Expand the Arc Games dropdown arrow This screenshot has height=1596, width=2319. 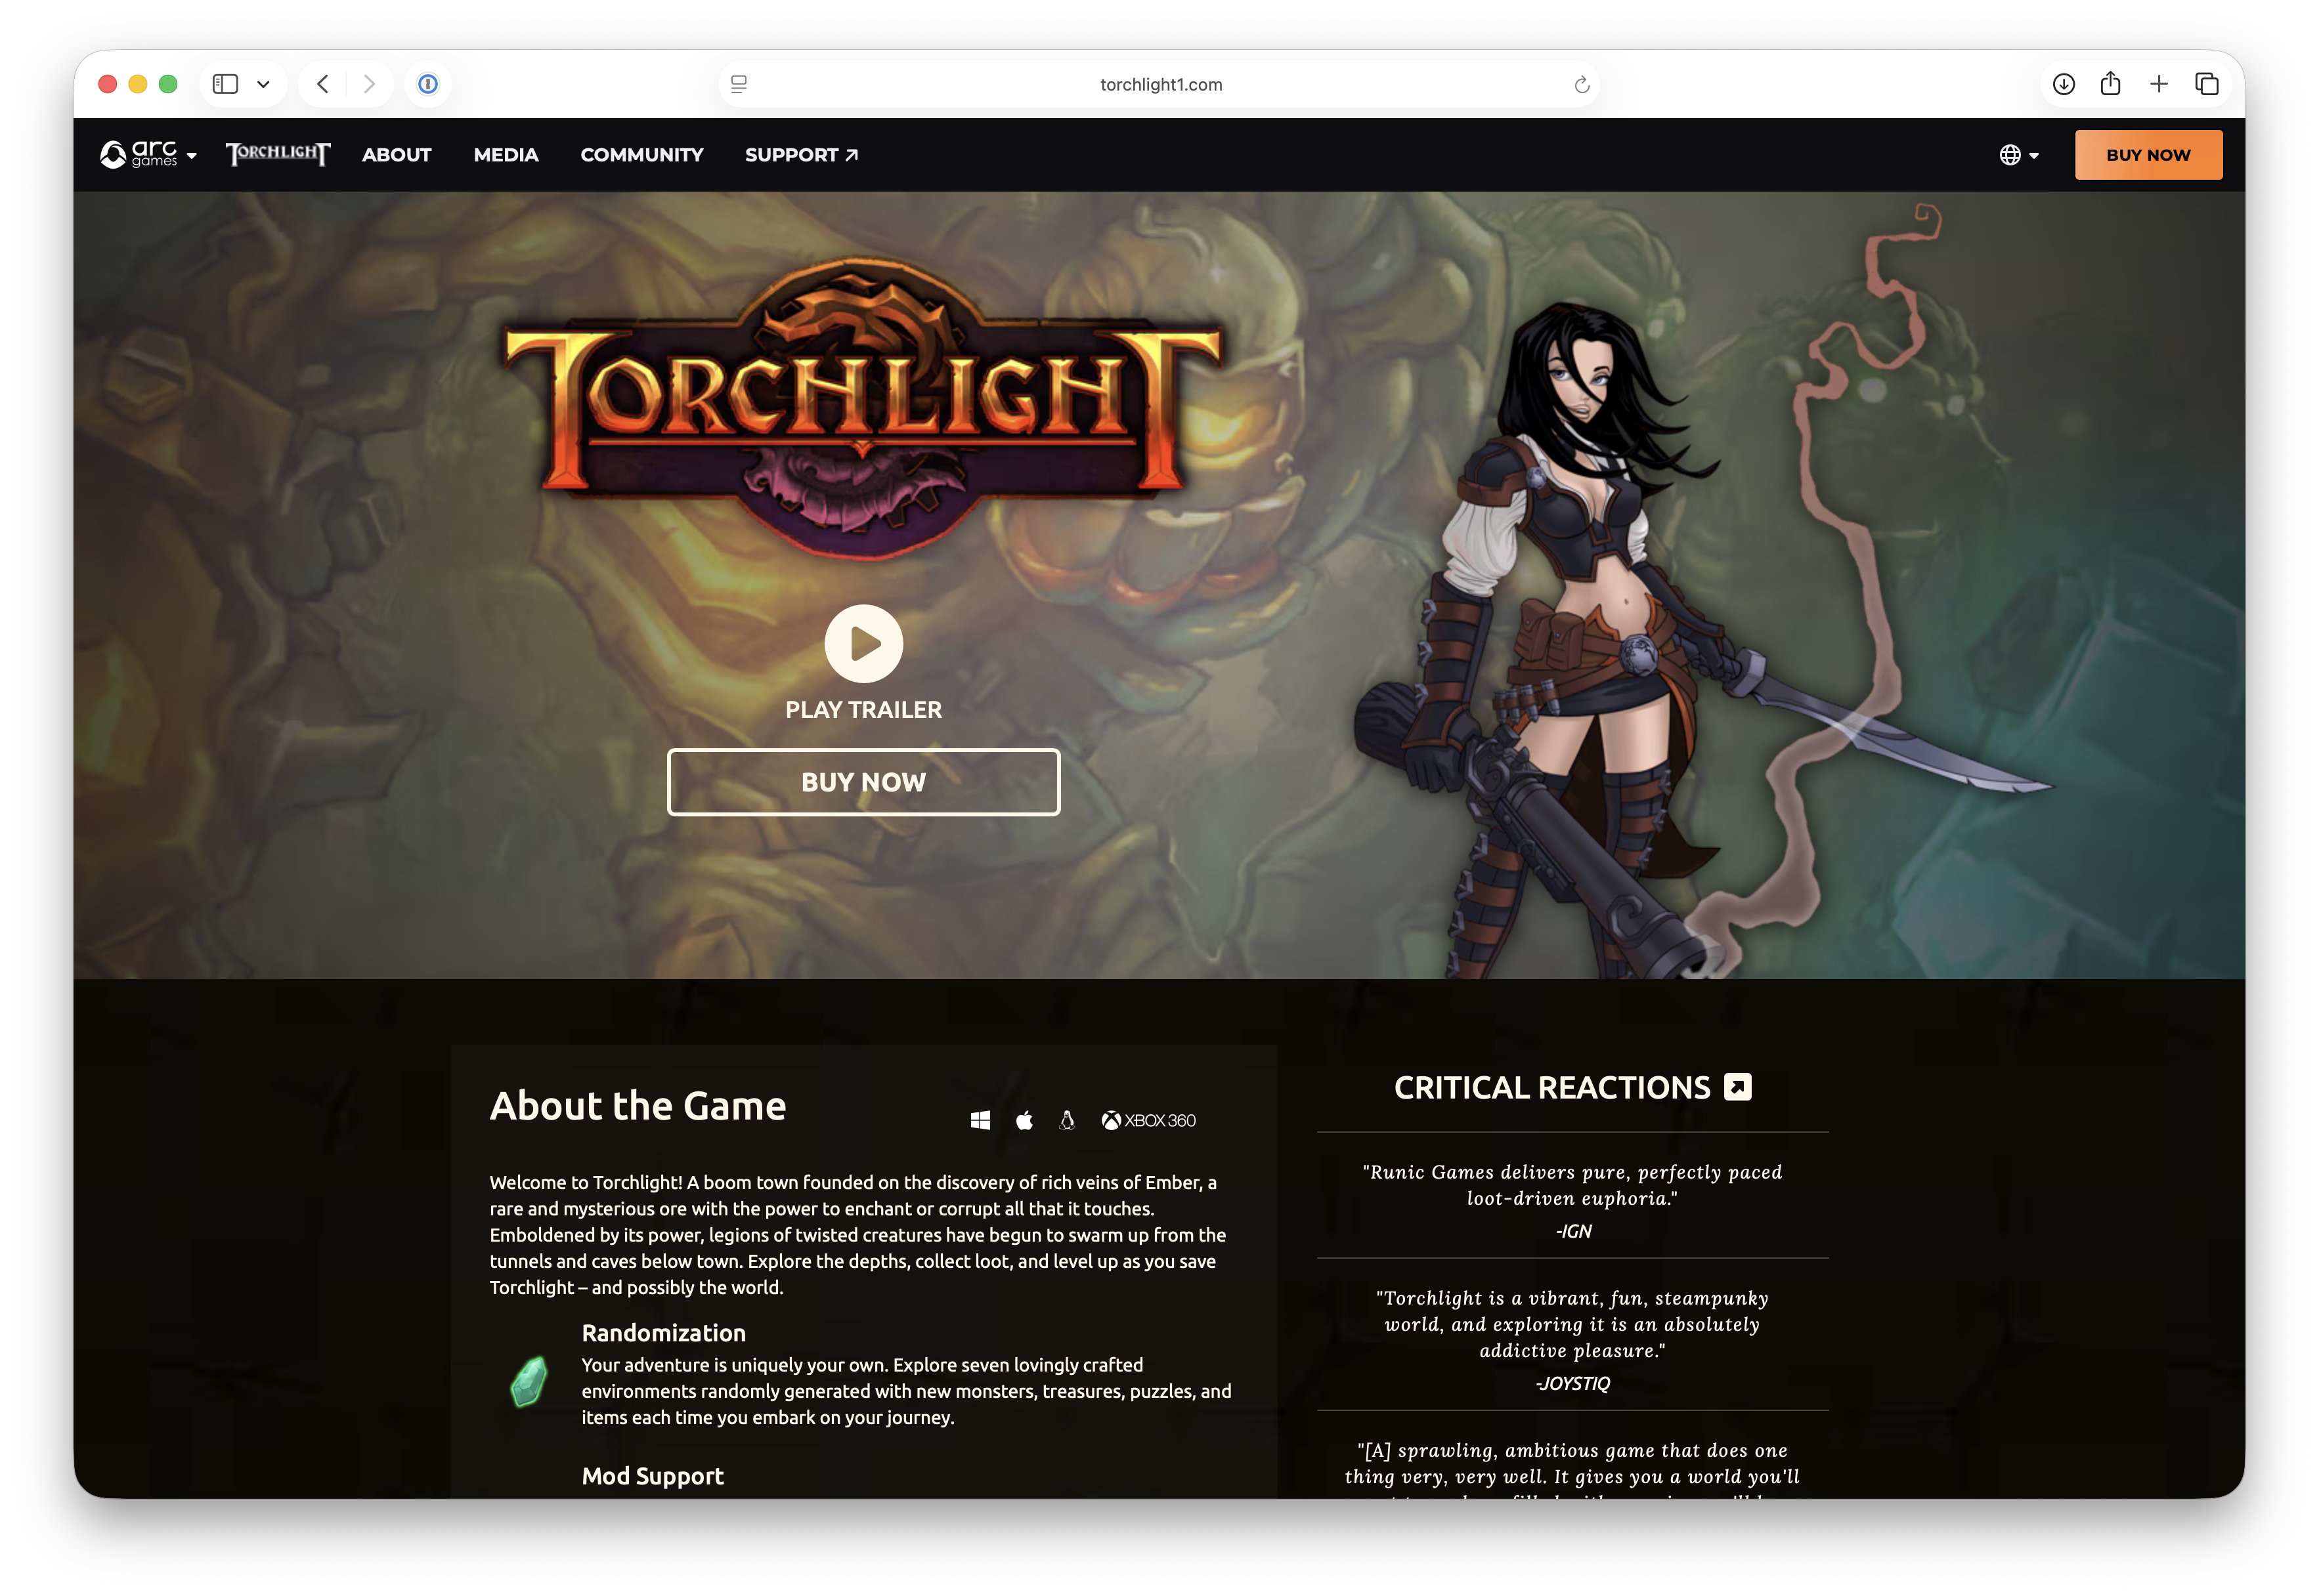point(192,156)
